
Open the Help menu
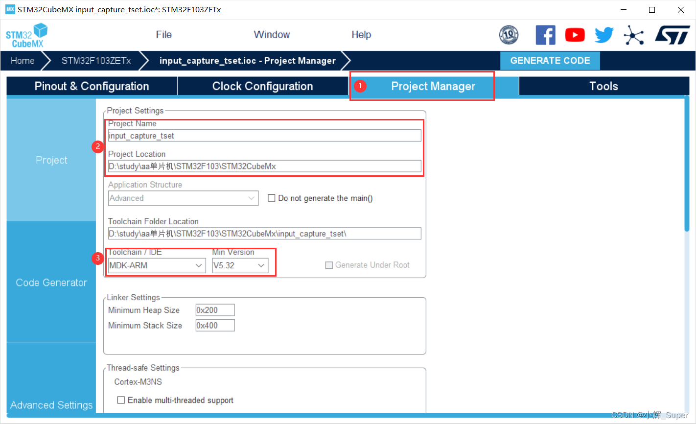tap(361, 35)
